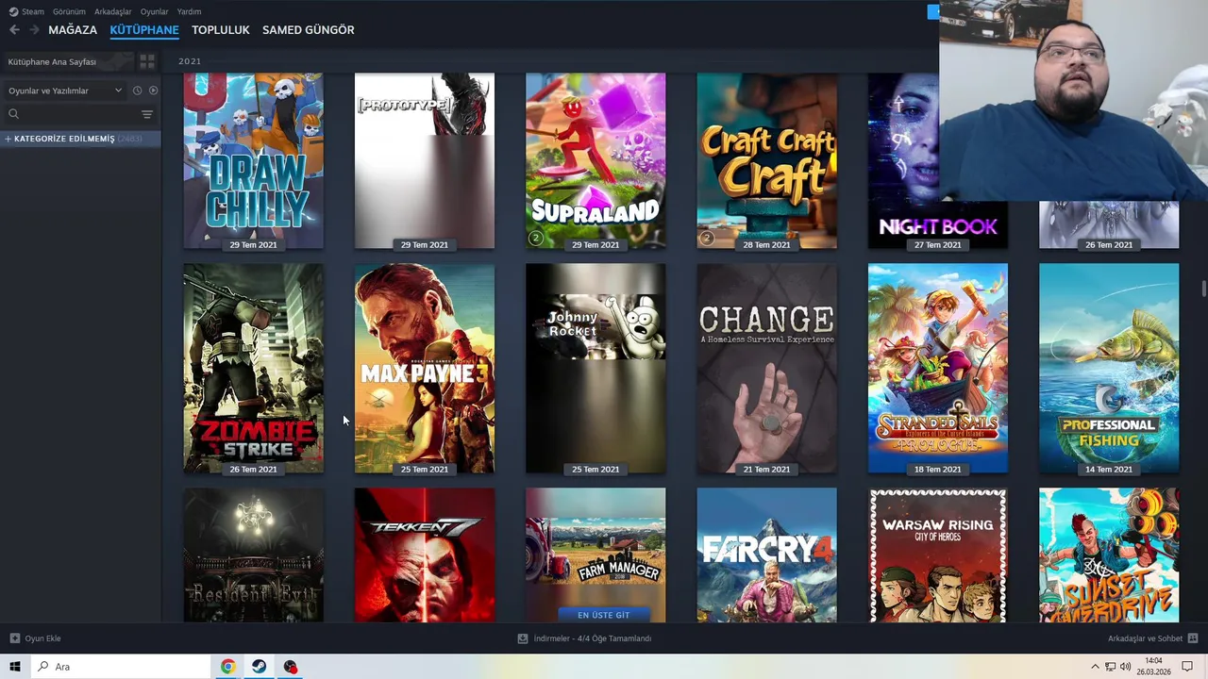
Task: Open Stranded Sails Prologue cover
Action: pos(938,368)
